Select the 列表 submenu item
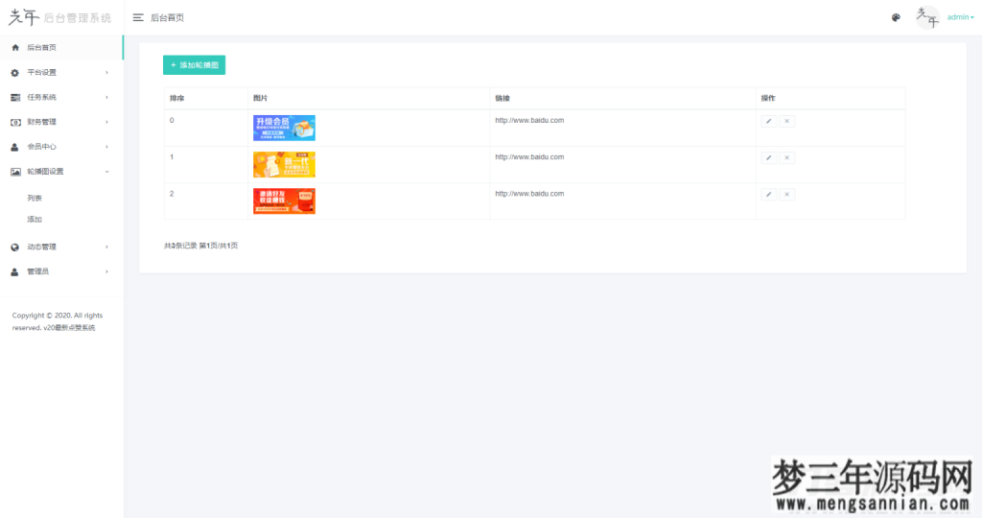This screenshot has height=518, width=982. [35, 198]
